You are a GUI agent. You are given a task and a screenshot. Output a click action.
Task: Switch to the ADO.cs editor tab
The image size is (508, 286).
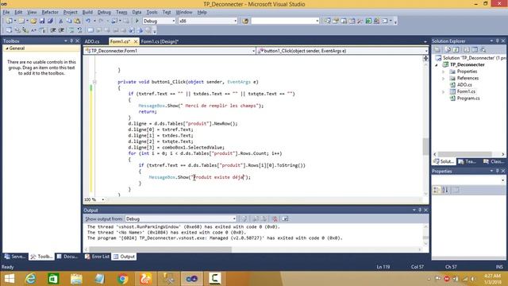92,41
